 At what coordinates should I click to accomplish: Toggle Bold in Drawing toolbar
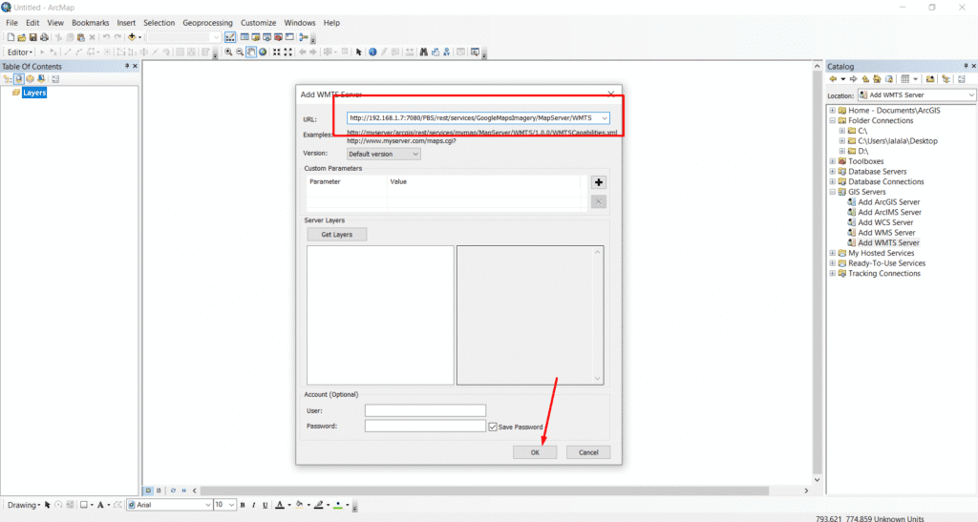pos(243,505)
